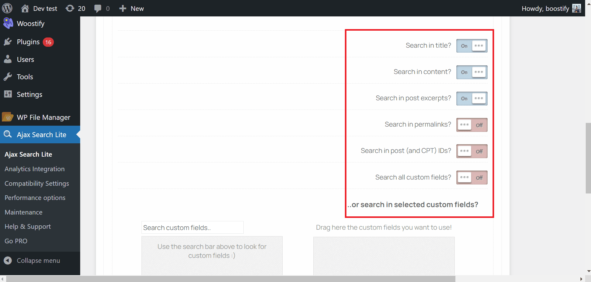Click the 'Search in permalinks?' label
The image size is (591, 282).
coord(418,124)
